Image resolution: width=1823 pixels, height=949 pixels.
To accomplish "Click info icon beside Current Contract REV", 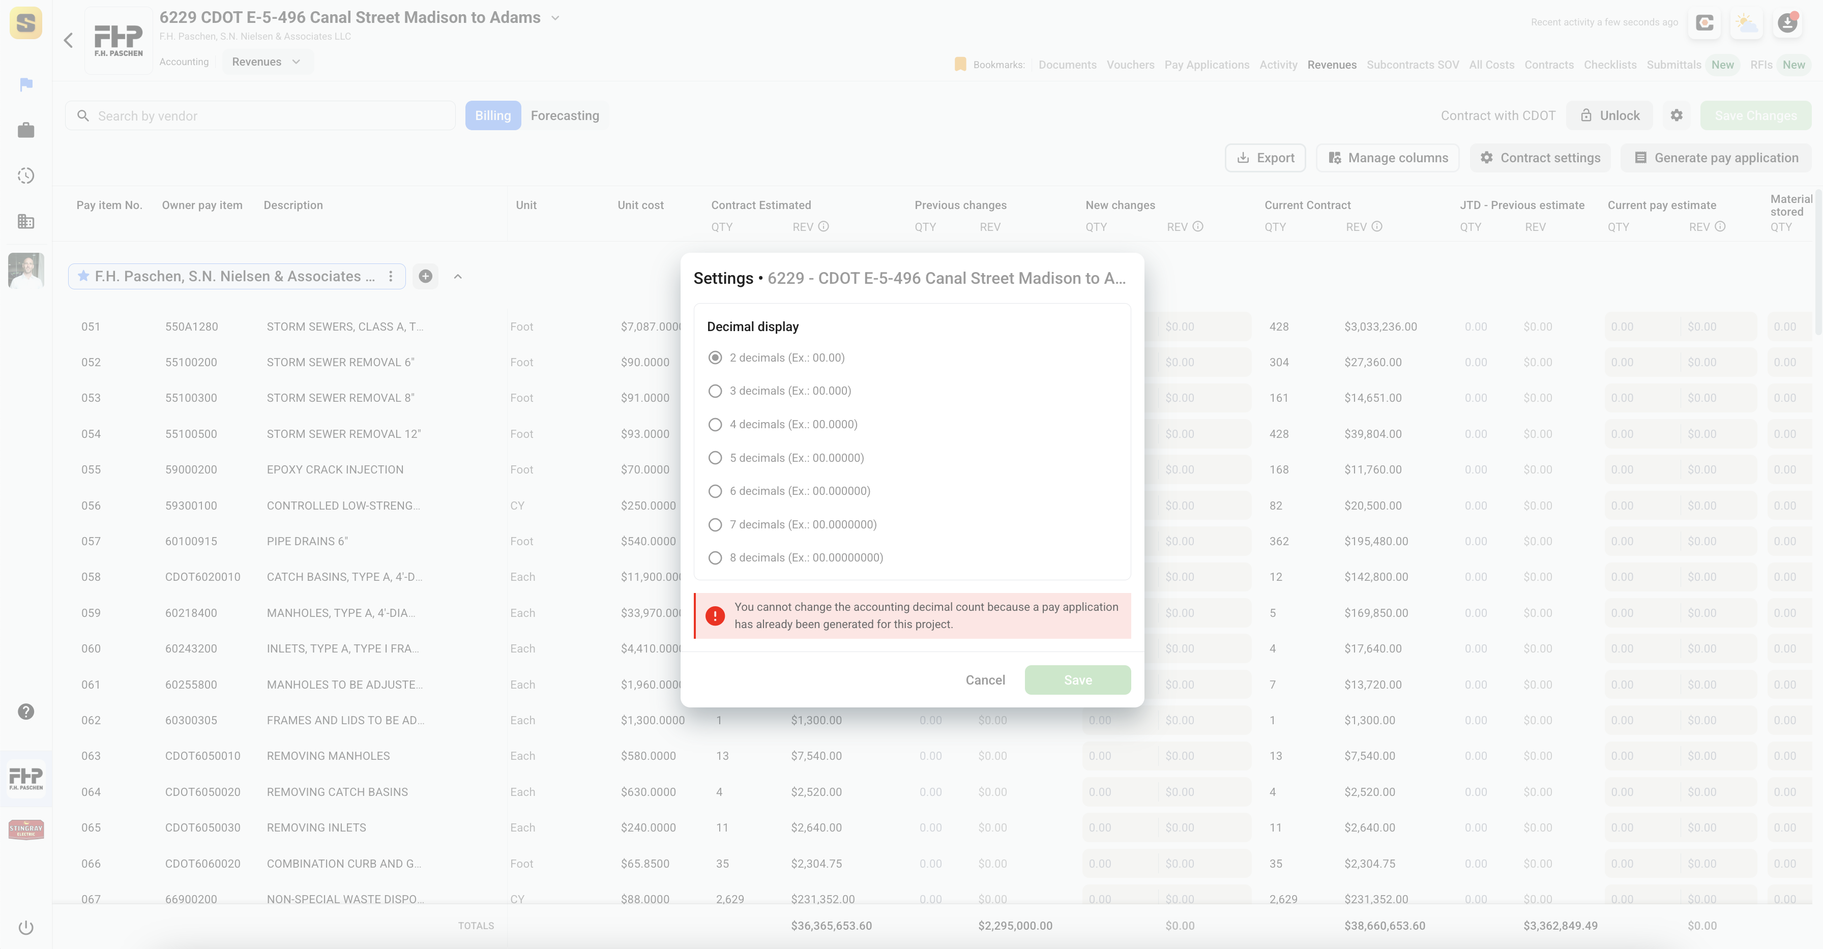I will (x=1377, y=226).
